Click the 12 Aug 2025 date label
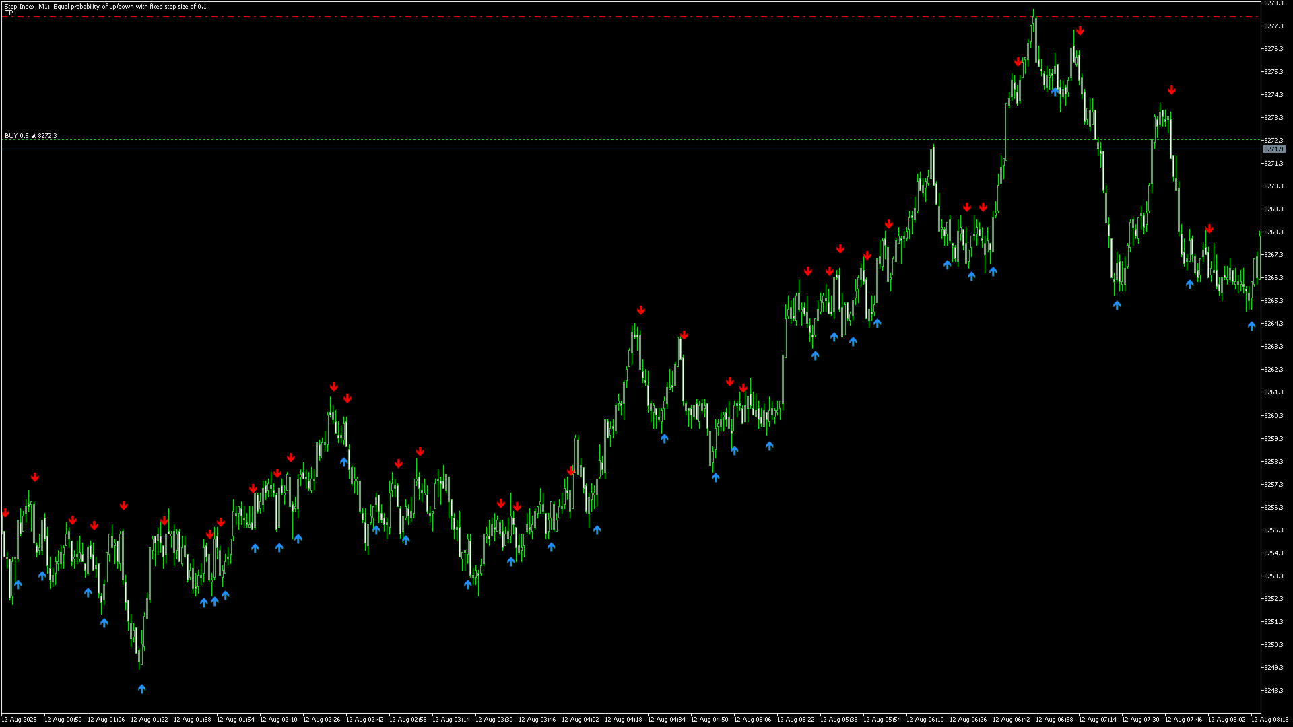 19,720
